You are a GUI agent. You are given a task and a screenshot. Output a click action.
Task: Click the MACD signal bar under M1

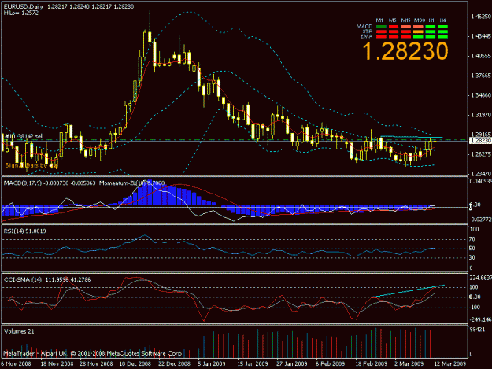381,27
